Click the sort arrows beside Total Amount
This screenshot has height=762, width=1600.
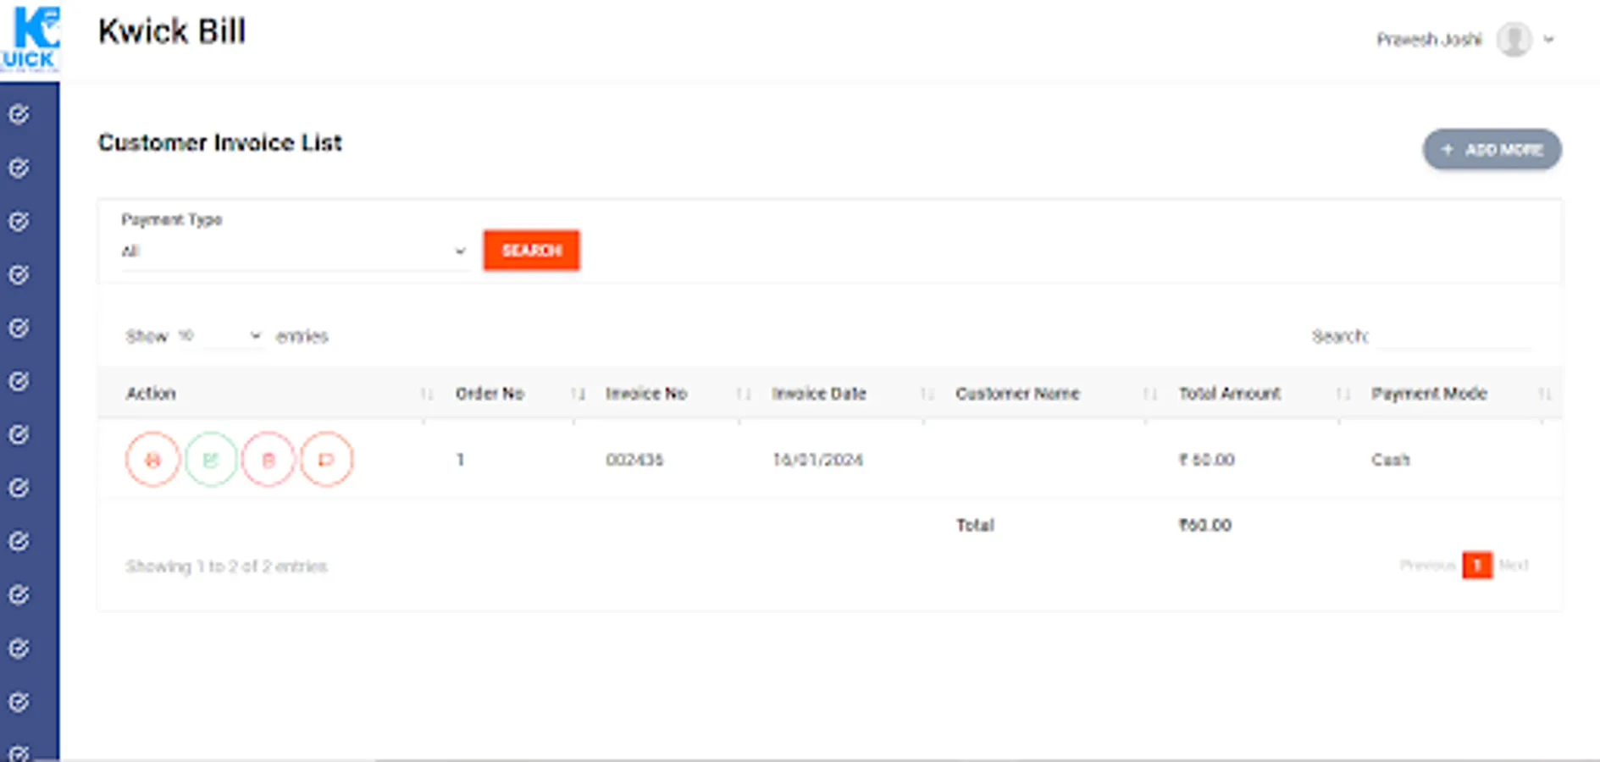1343,394
